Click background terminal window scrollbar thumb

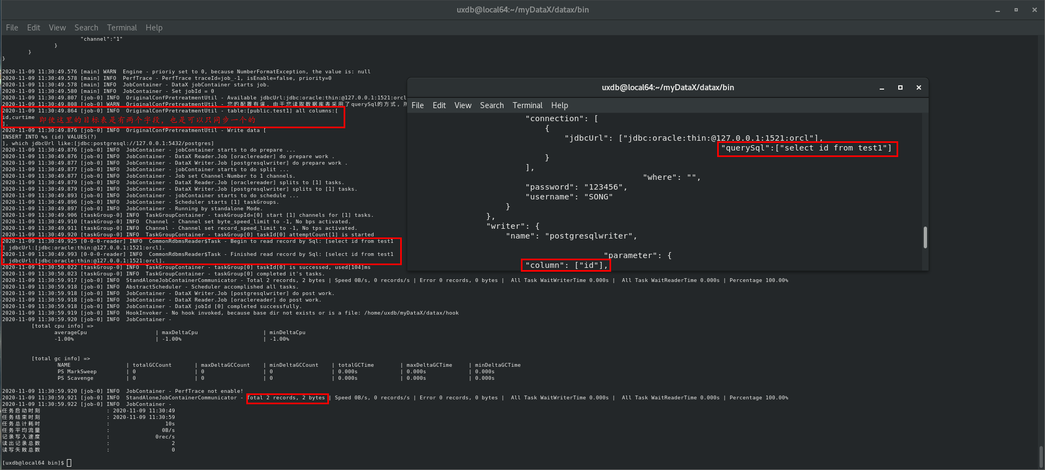point(1041,456)
